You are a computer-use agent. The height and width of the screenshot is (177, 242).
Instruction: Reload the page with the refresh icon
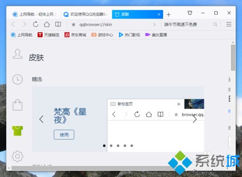click(x=35, y=24)
